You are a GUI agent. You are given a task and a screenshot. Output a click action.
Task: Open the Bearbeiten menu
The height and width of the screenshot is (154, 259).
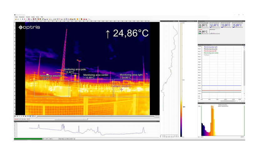(22, 17)
